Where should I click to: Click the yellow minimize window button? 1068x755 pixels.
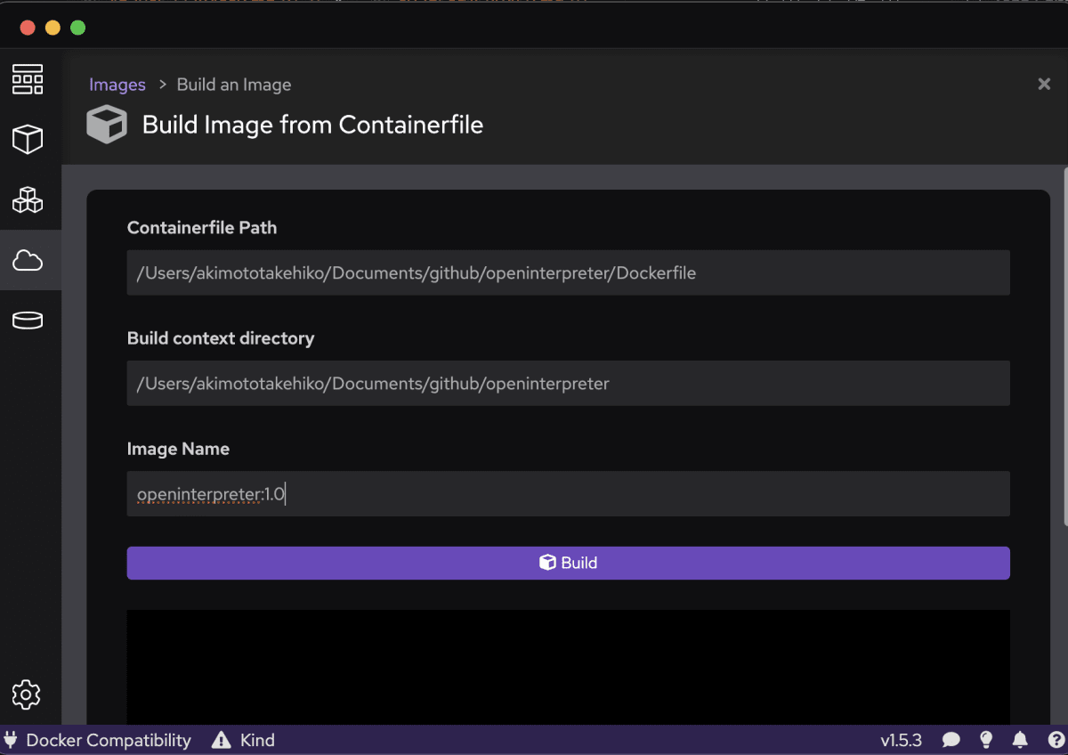pyautogui.click(x=53, y=28)
